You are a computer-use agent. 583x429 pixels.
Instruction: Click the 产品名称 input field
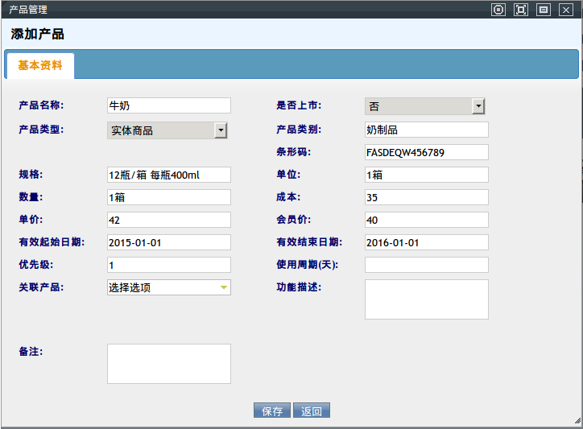(x=169, y=105)
